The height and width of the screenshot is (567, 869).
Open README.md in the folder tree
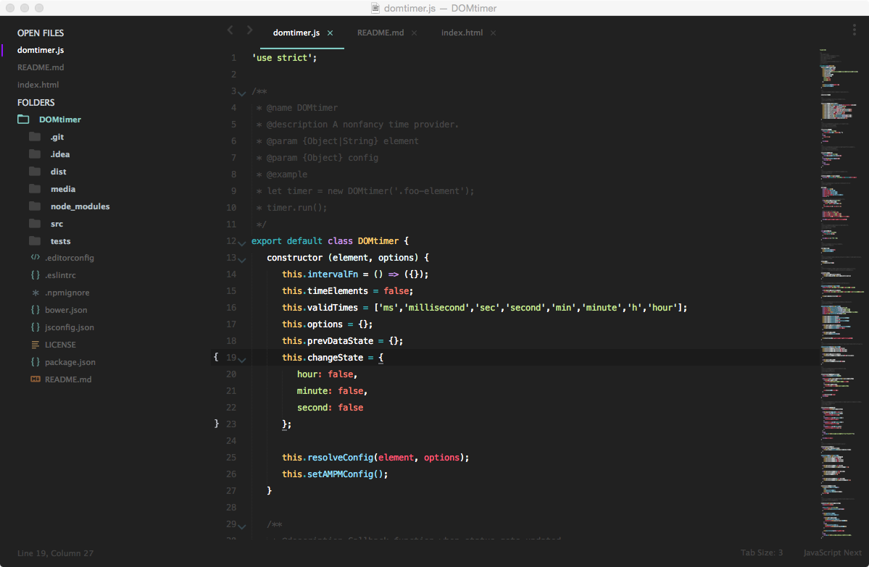click(68, 379)
